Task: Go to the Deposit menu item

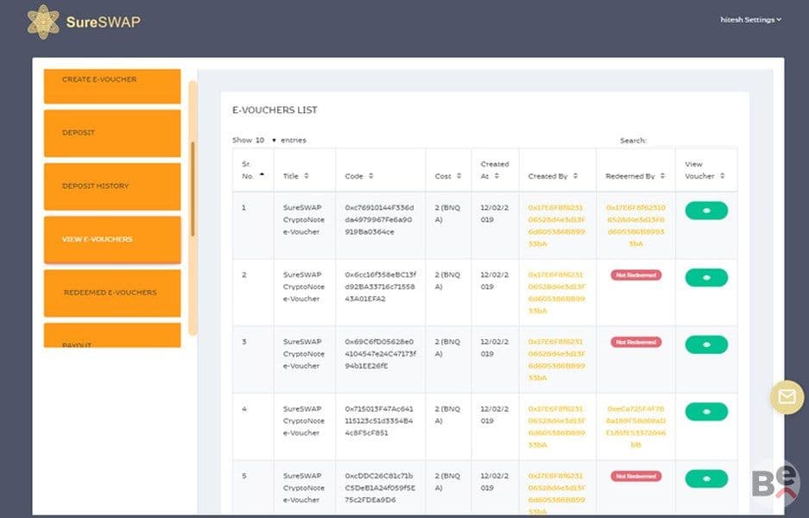Action: tap(112, 133)
